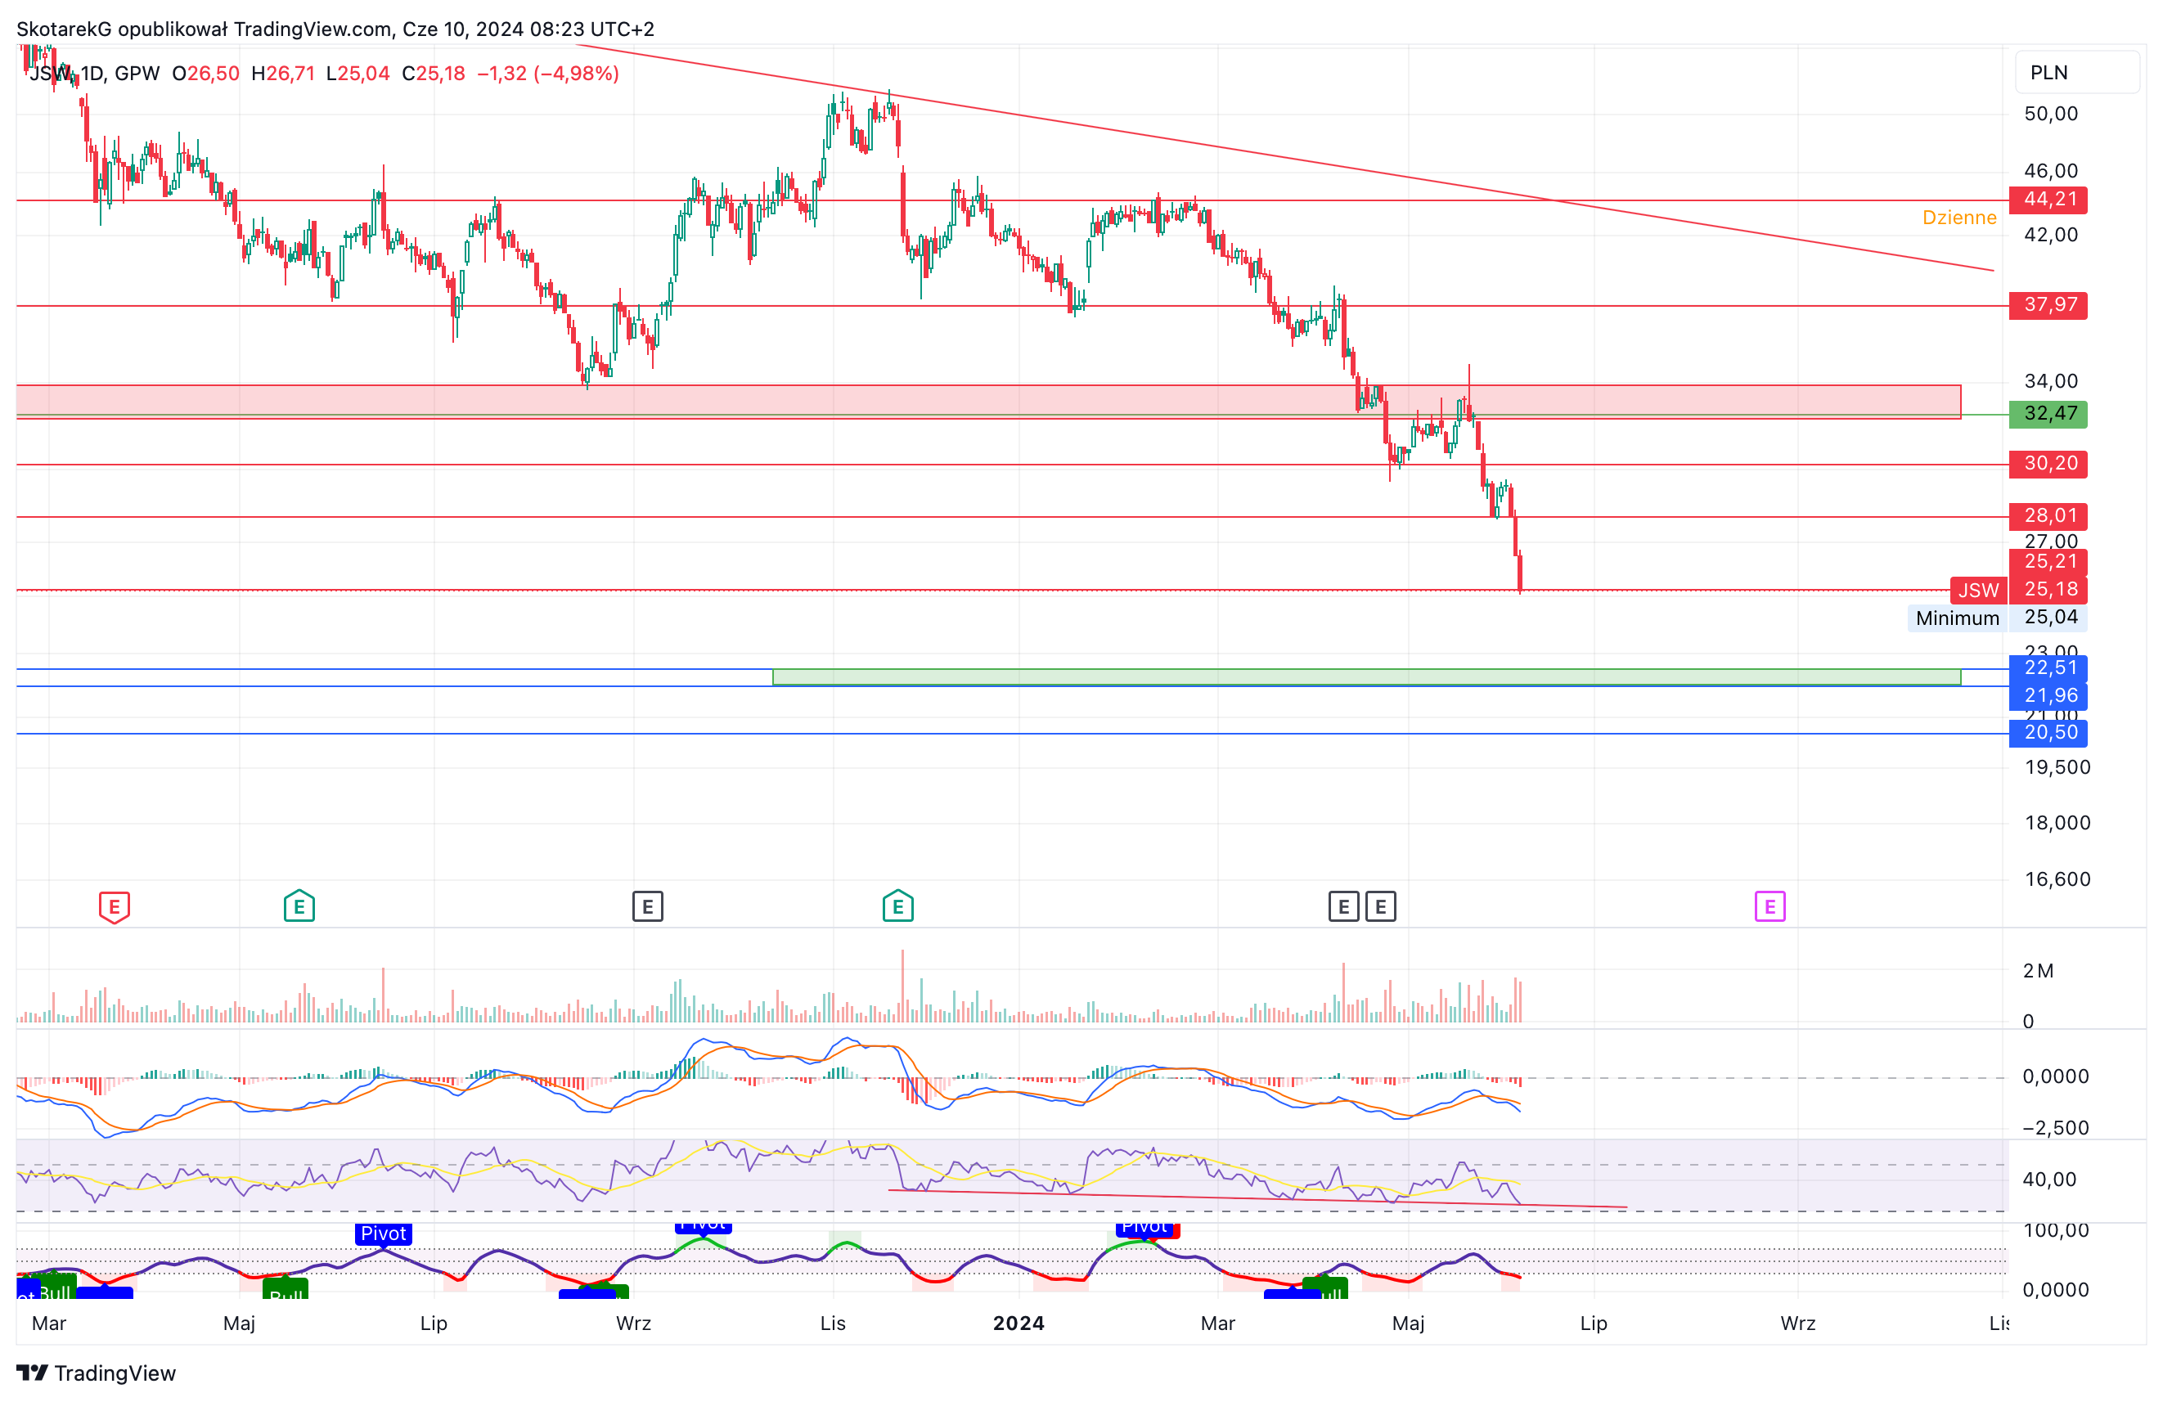This screenshot has height=1402, width=2163.
Task: Click the green support zone rectangle
Action: [1366, 677]
